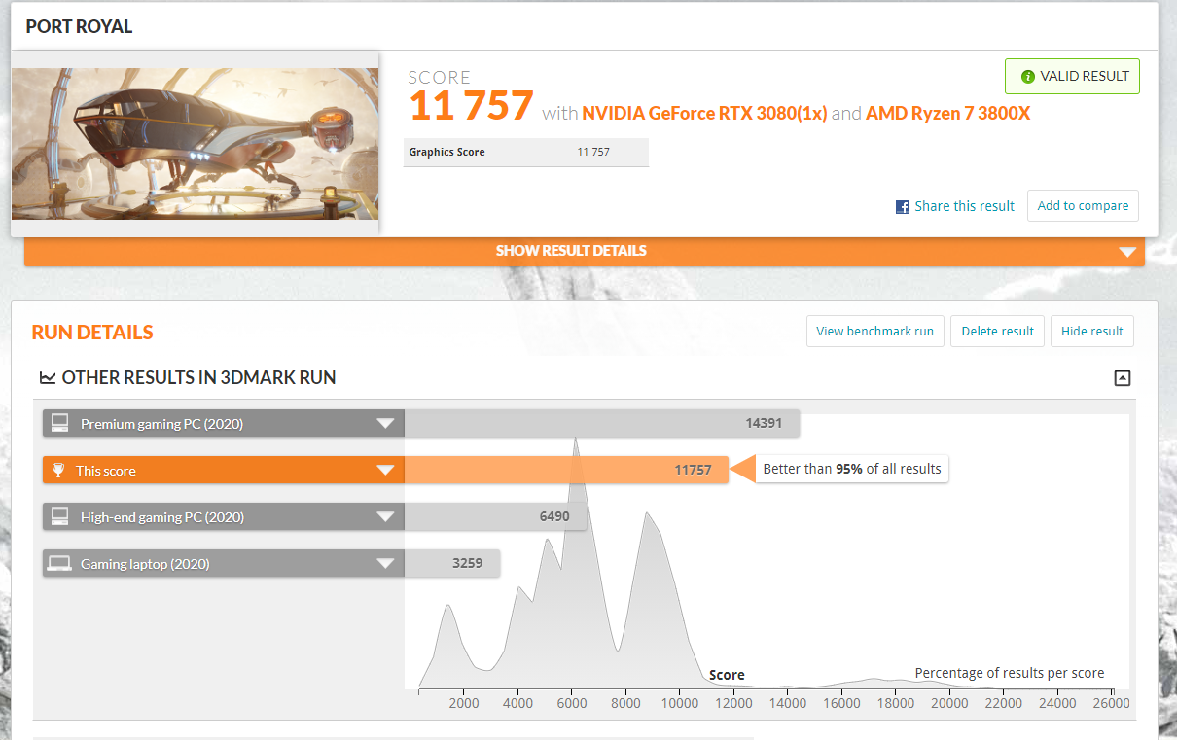
Task: Click the Hide result button
Action: pos(1091,331)
